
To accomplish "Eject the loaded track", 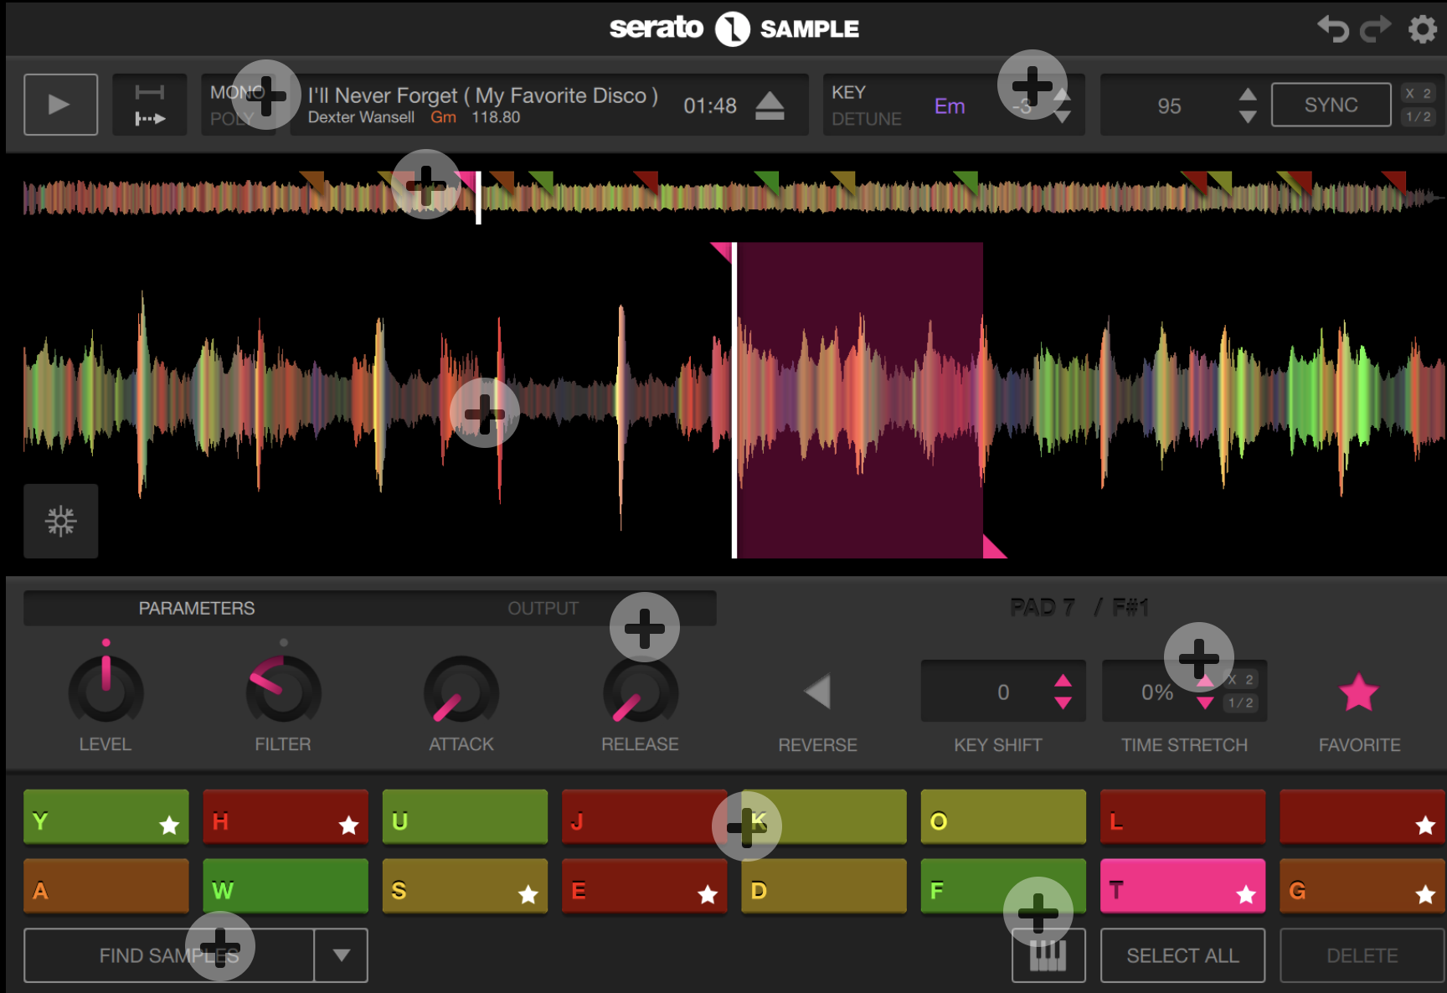I will [x=770, y=105].
